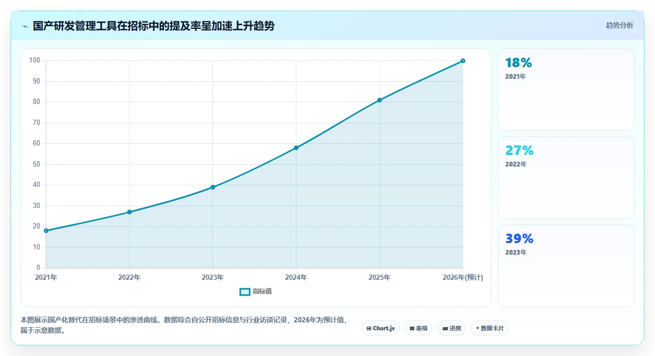Click the 18% value in the 2021年 card

(518, 63)
